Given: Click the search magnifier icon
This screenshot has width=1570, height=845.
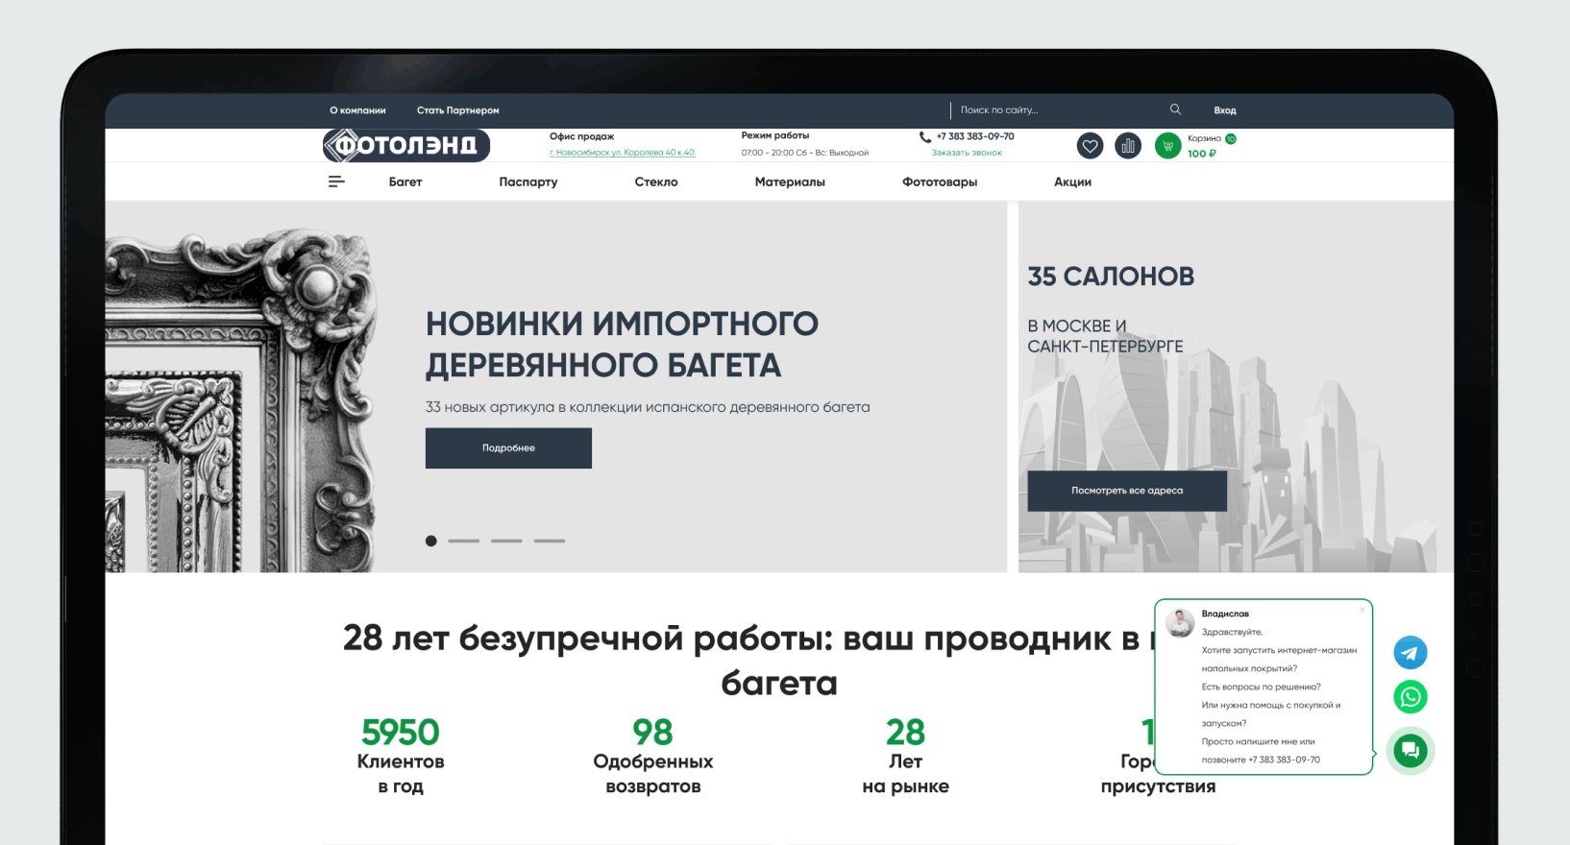Looking at the screenshot, I should [1175, 109].
